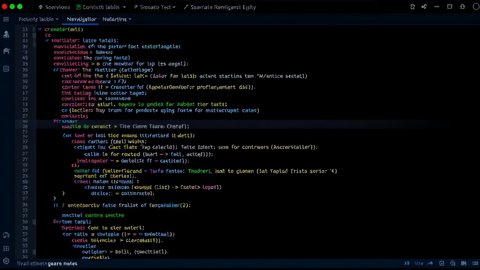
Task: Open the Conrieth labils dropdown
Action: pyautogui.click(x=101, y=7)
